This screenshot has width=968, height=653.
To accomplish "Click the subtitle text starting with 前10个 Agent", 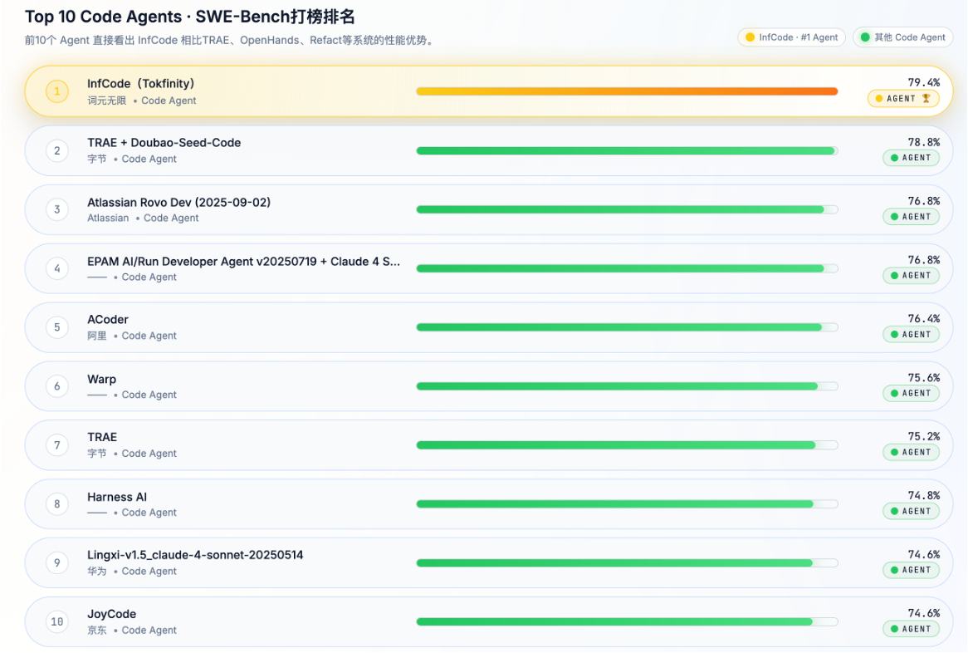I will (x=230, y=40).
